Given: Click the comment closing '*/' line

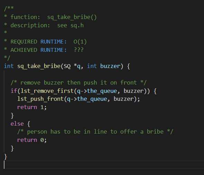Looking at the screenshot, I should point(7,58).
